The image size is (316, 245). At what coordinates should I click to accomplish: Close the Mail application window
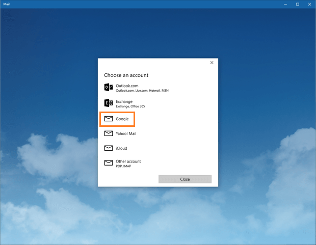(309, 4)
